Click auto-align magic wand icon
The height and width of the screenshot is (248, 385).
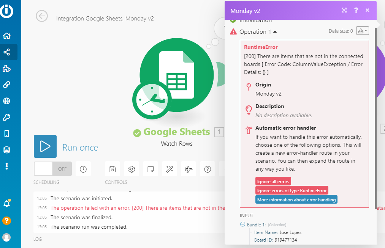coord(170,169)
